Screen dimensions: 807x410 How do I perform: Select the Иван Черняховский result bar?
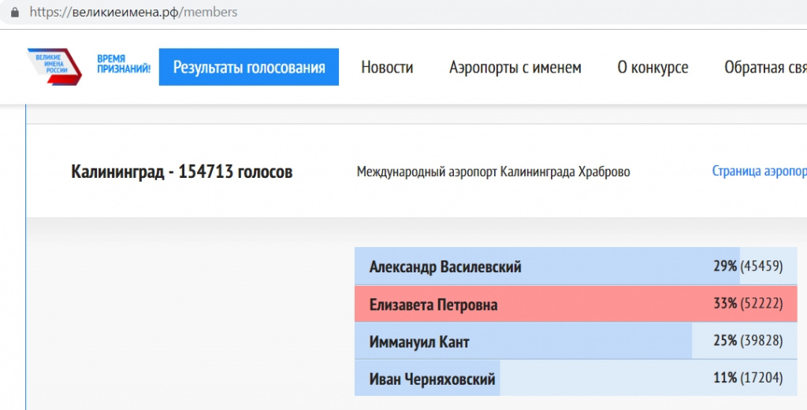click(x=575, y=379)
